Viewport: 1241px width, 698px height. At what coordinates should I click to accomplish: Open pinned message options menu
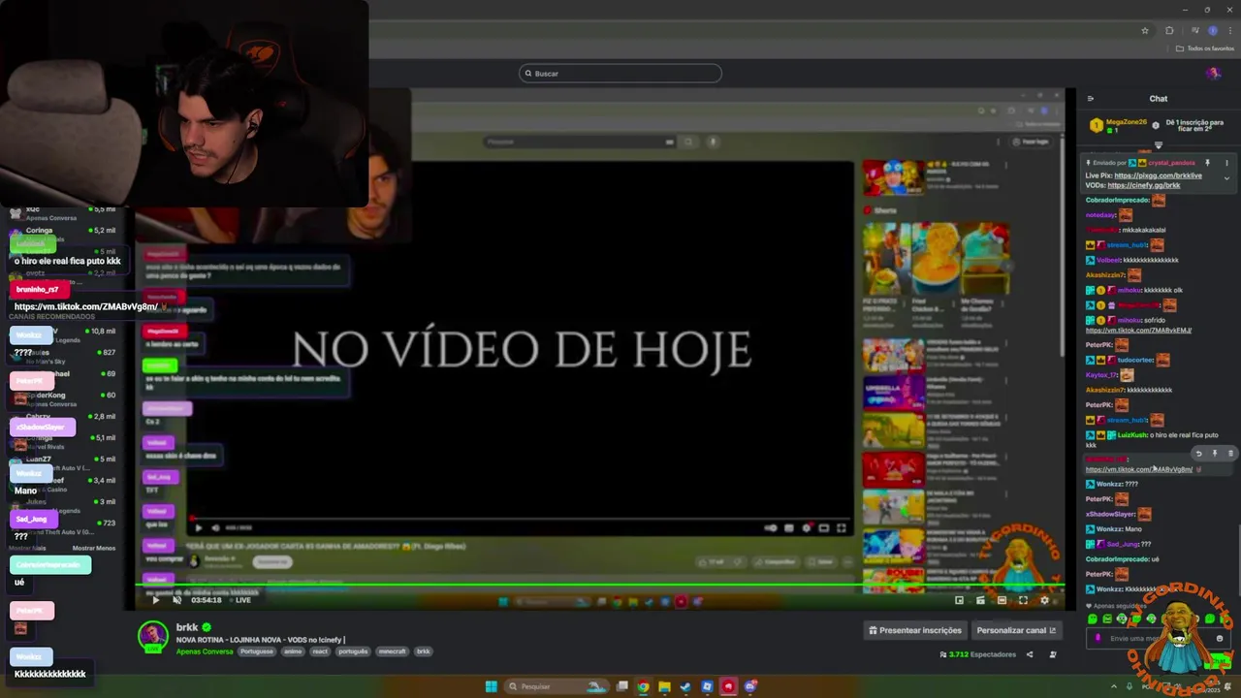1226,163
